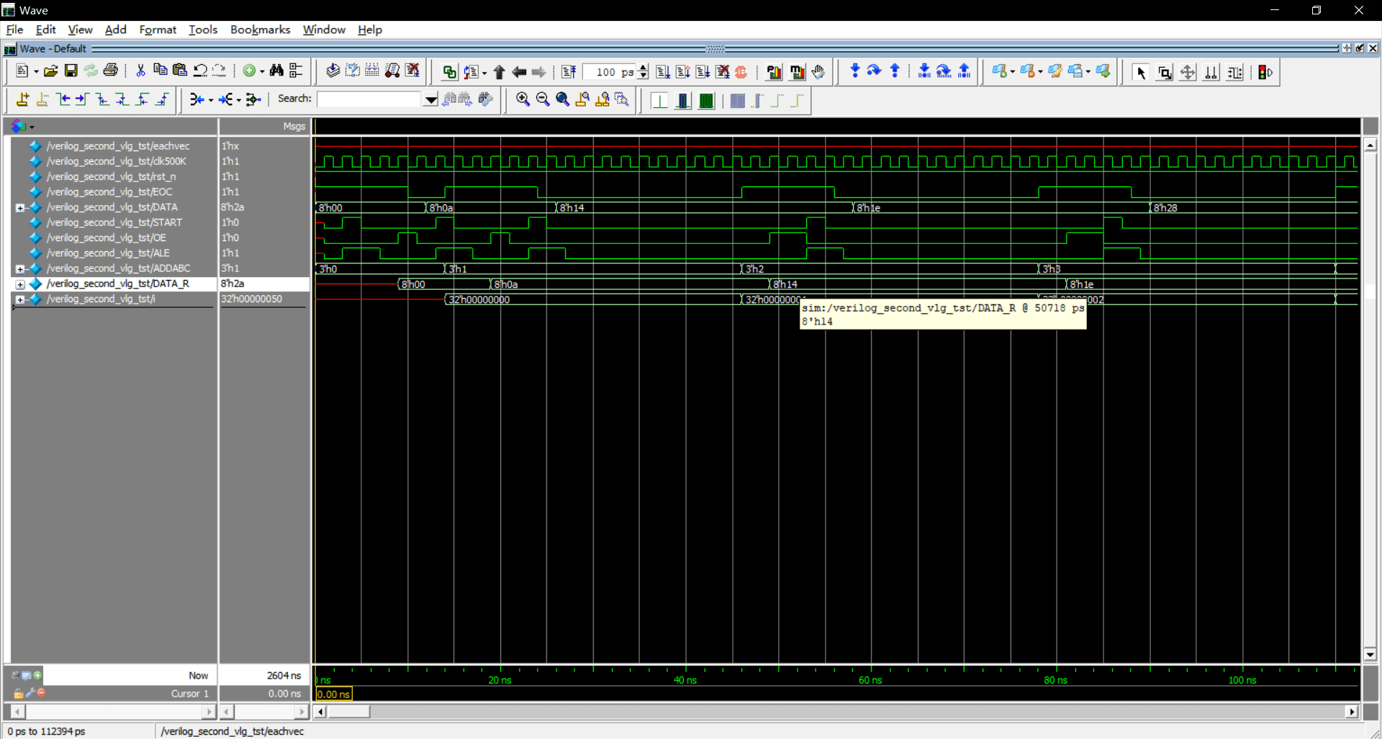Toggle the Two Cursor mode tool

tap(1211, 73)
